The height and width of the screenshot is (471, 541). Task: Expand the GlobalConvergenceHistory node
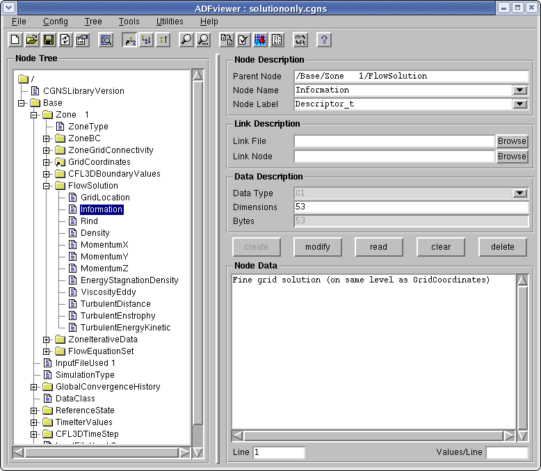tap(34, 387)
